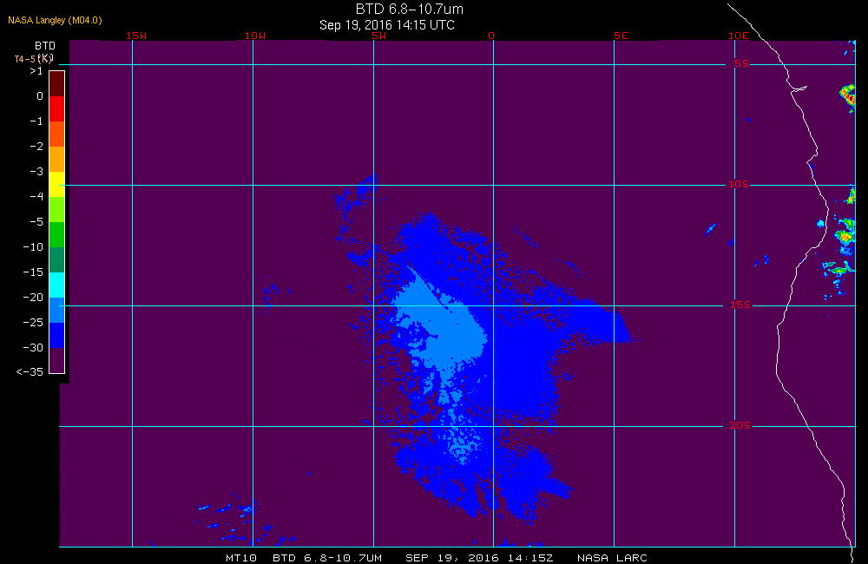
Task: Click the '>1' legend value
Action: 36,71
